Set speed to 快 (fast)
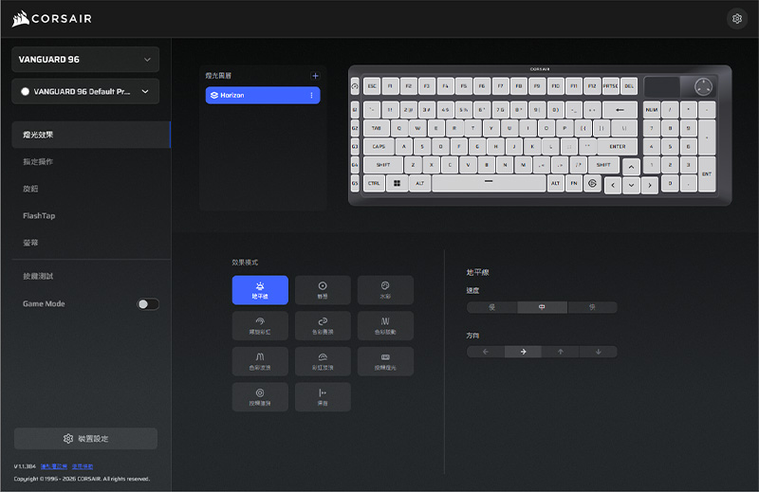 point(592,307)
